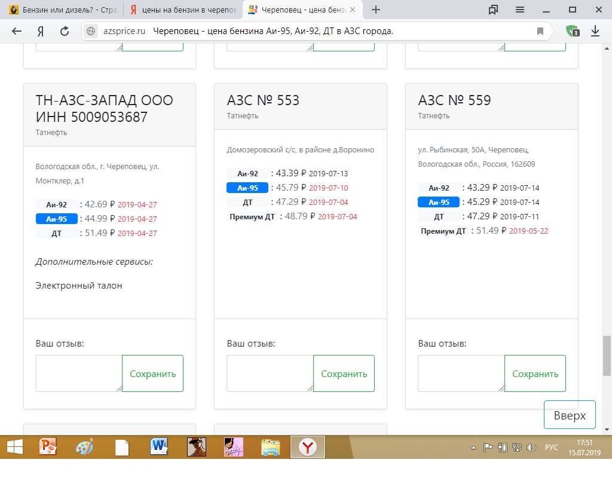Open the Yandex Browser hamburger menu
This screenshot has height=484, width=612.
pos(520,10)
